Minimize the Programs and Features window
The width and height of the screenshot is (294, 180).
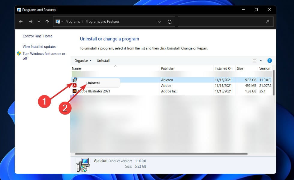tap(243, 10)
